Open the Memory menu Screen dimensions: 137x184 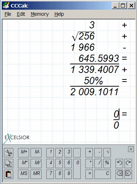click(40, 14)
